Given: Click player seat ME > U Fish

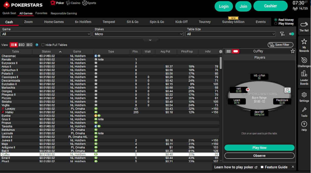Looking at the screenshot, I should pos(259,77).
